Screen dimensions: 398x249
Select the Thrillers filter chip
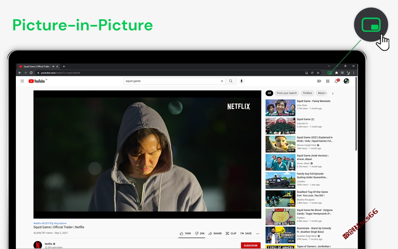click(307, 93)
